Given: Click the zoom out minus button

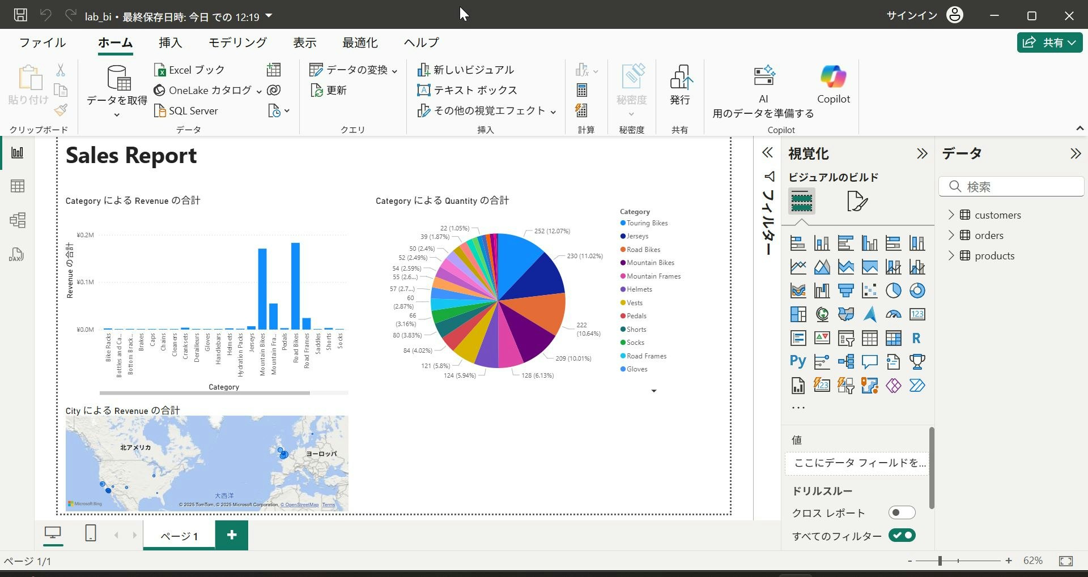Looking at the screenshot, I should 910,561.
